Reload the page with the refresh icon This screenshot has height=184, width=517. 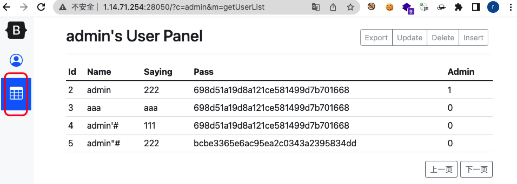pyautogui.click(x=41, y=7)
